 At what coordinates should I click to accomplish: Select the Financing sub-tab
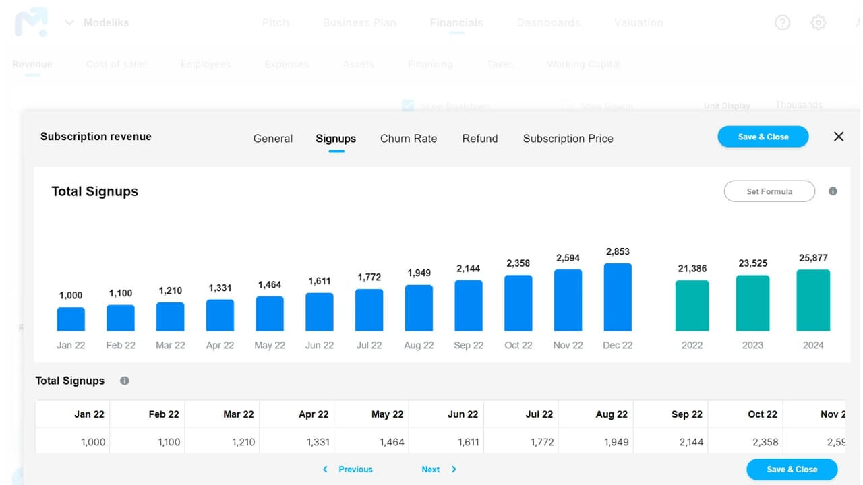tap(430, 64)
